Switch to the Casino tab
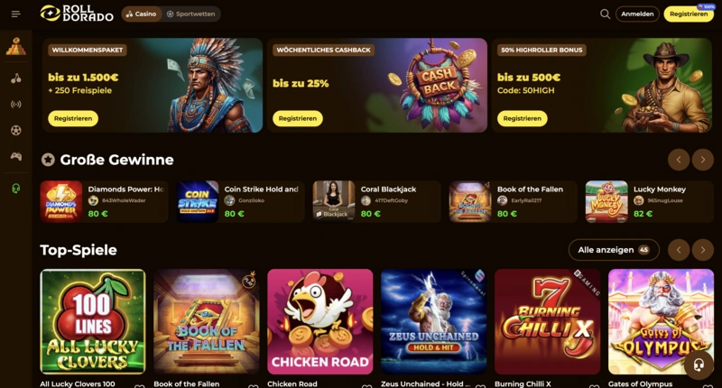 tap(142, 14)
